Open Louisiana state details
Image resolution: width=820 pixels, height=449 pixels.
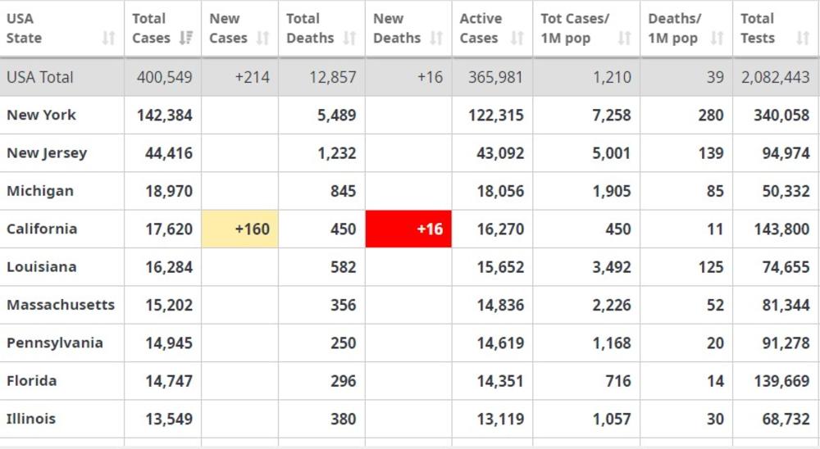click(42, 267)
